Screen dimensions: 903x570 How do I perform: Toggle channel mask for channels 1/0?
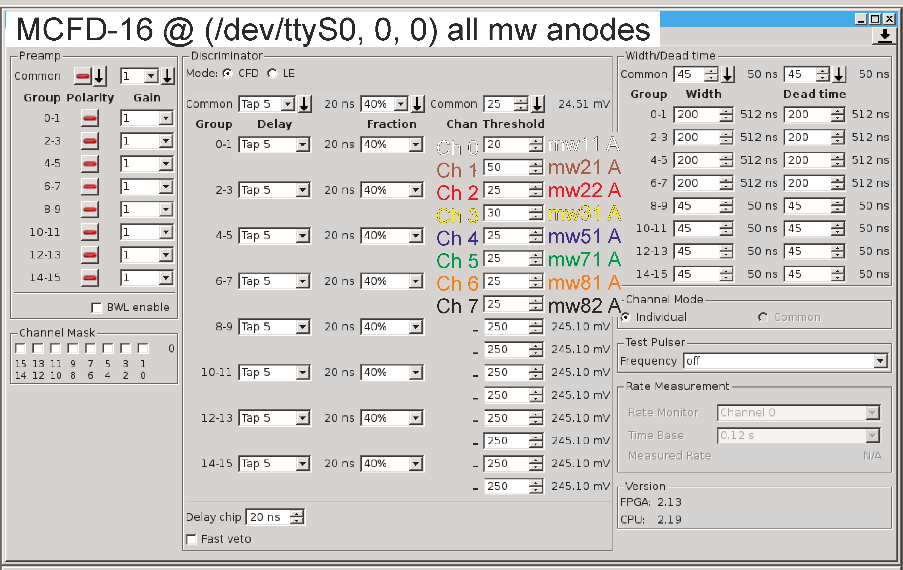[143, 348]
